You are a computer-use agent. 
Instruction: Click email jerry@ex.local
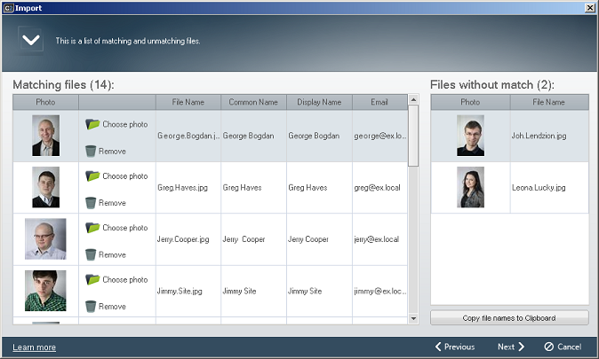click(x=376, y=239)
